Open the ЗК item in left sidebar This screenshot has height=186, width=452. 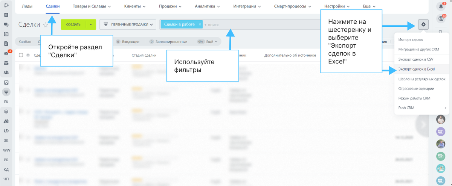pos(6,141)
